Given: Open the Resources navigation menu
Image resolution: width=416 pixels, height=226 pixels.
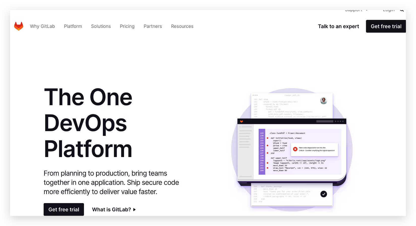Looking at the screenshot, I should coord(182,26).
